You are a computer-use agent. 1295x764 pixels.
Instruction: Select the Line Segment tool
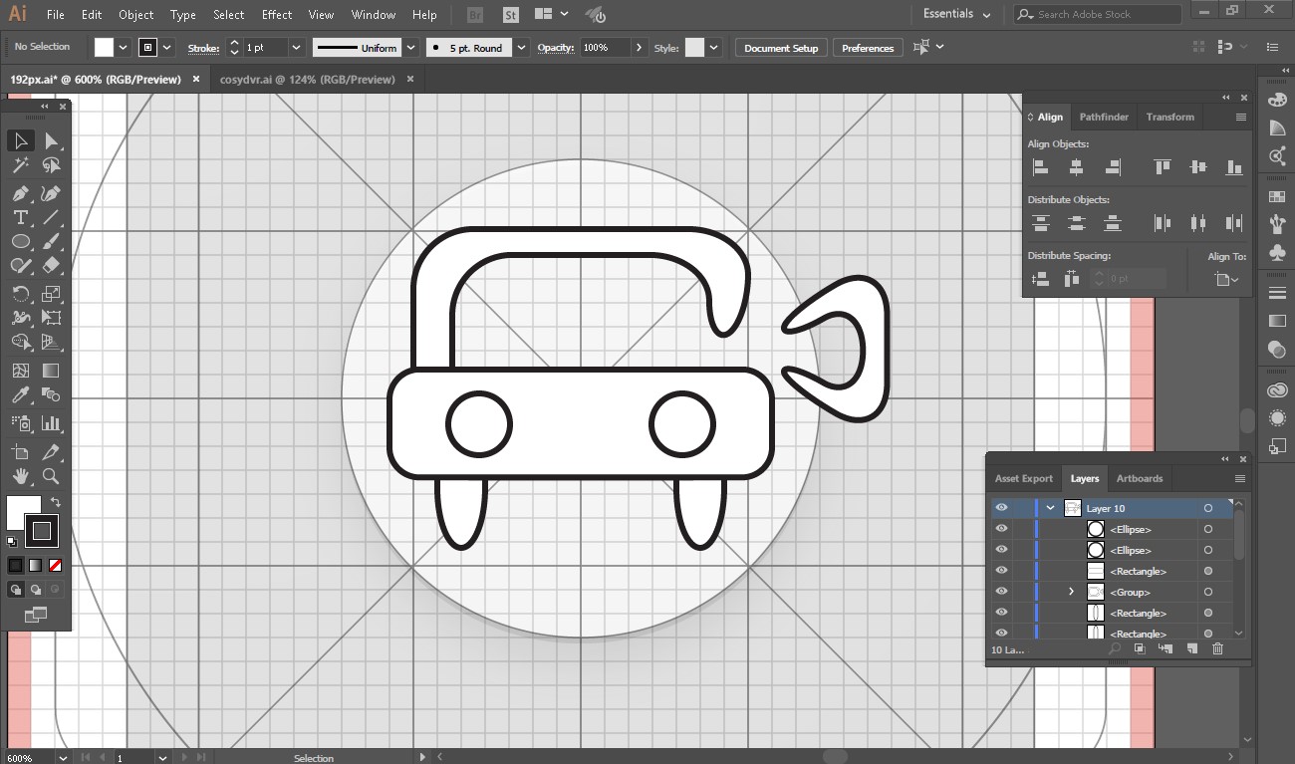(52, 217)
